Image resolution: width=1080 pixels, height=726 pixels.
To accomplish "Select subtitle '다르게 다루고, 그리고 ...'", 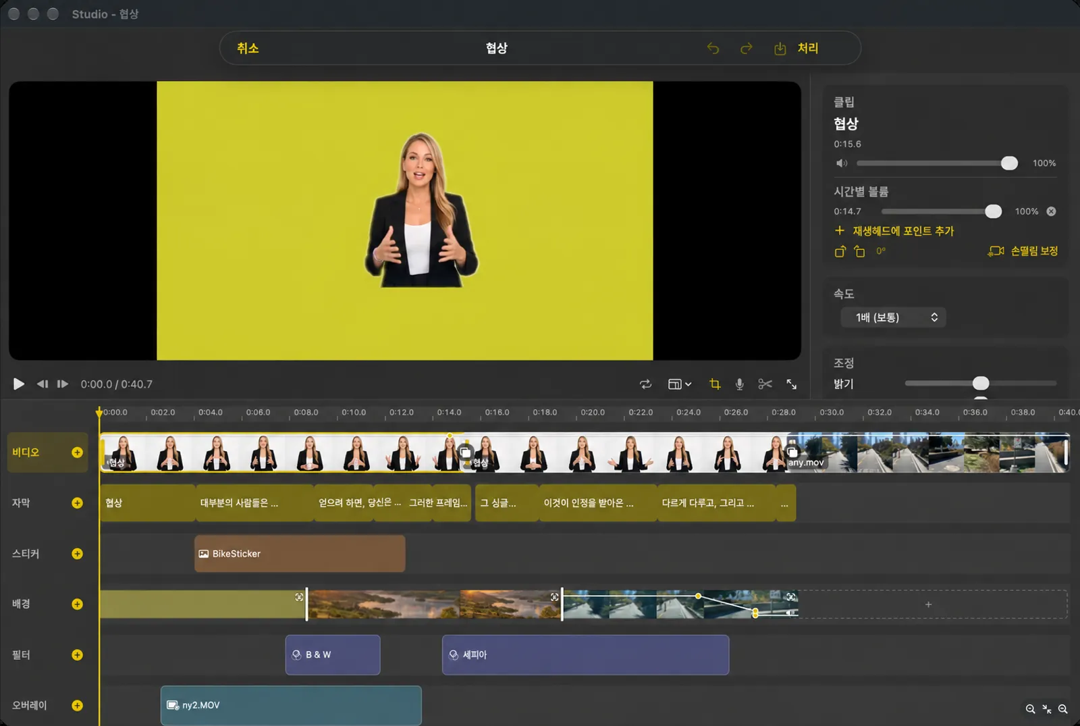I will tap(716, 503).
